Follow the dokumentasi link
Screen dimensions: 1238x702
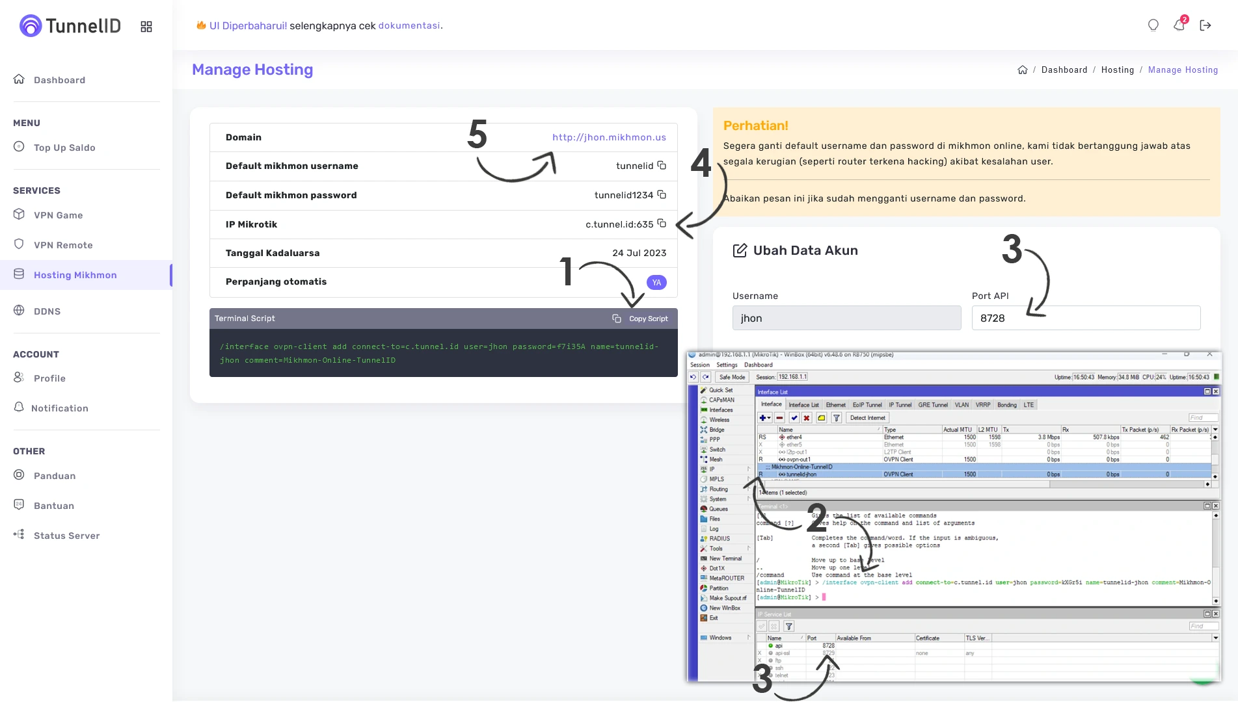point(409,25)
